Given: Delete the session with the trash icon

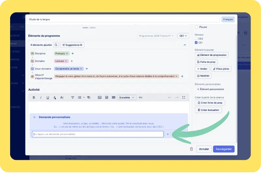Looking at the screenshot, I should click(192, 149).
